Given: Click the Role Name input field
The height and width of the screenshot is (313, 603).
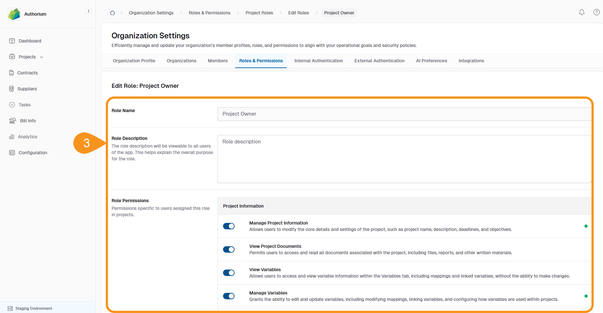Looking at the screenshot, I should 352,114.
